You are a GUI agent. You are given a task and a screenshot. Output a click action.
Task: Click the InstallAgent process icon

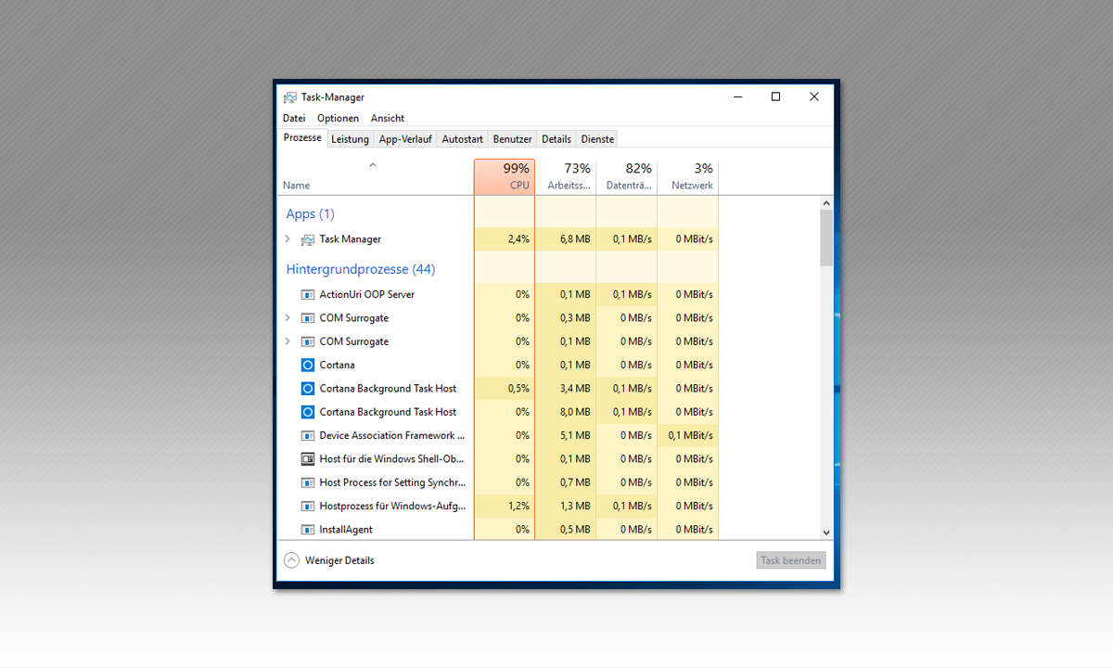coord(308,530)
